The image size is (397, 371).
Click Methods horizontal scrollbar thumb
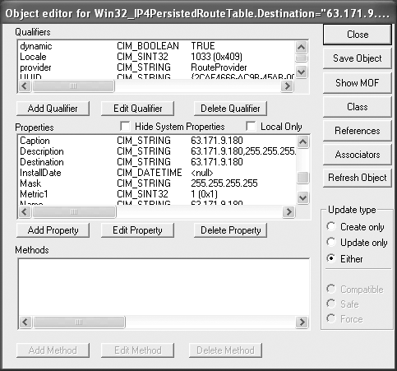pyautogui.click(x=79, y=322)
